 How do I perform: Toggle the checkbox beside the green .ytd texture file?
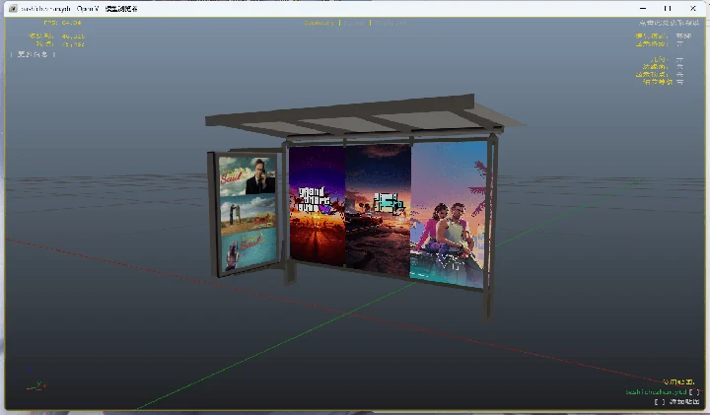694,392
